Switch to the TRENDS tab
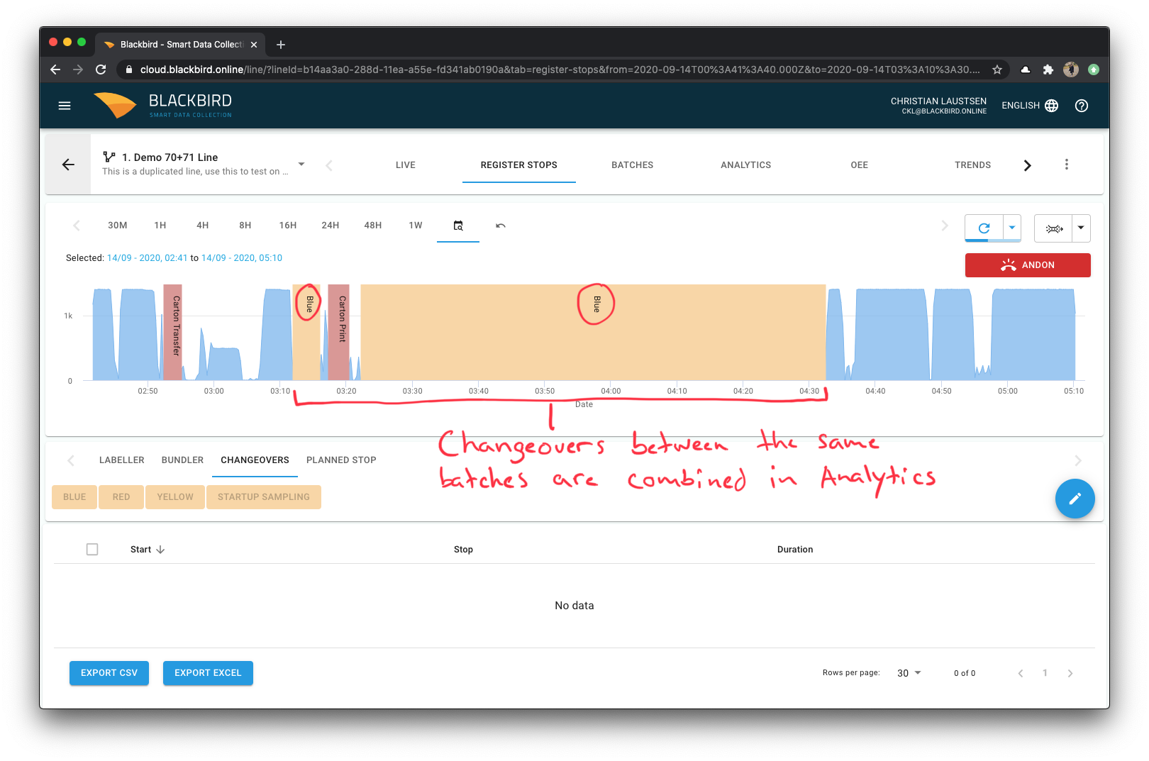 973,165
